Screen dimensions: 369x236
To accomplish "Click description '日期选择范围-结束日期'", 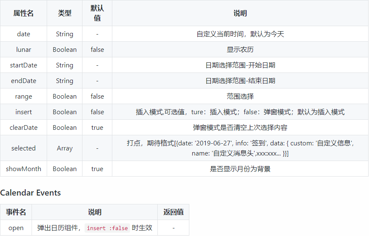I will click(240, 80).
